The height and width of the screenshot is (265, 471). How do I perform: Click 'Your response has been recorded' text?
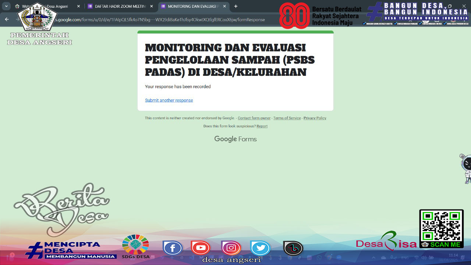(178, 87)
